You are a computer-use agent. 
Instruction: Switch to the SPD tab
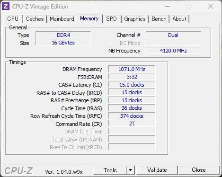(x=111, y=19)
